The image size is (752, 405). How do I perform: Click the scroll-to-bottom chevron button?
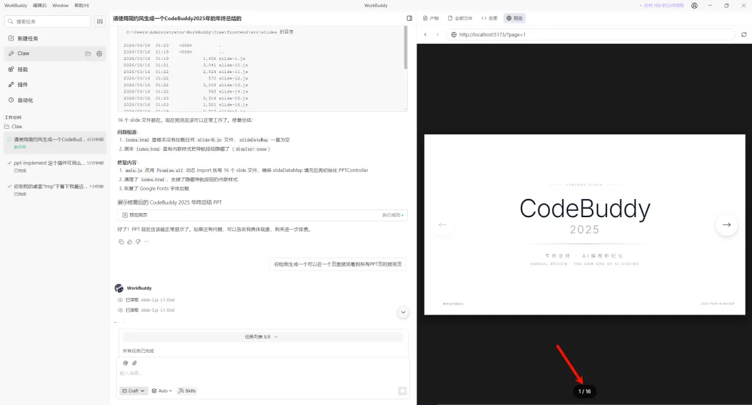[403, 312]
